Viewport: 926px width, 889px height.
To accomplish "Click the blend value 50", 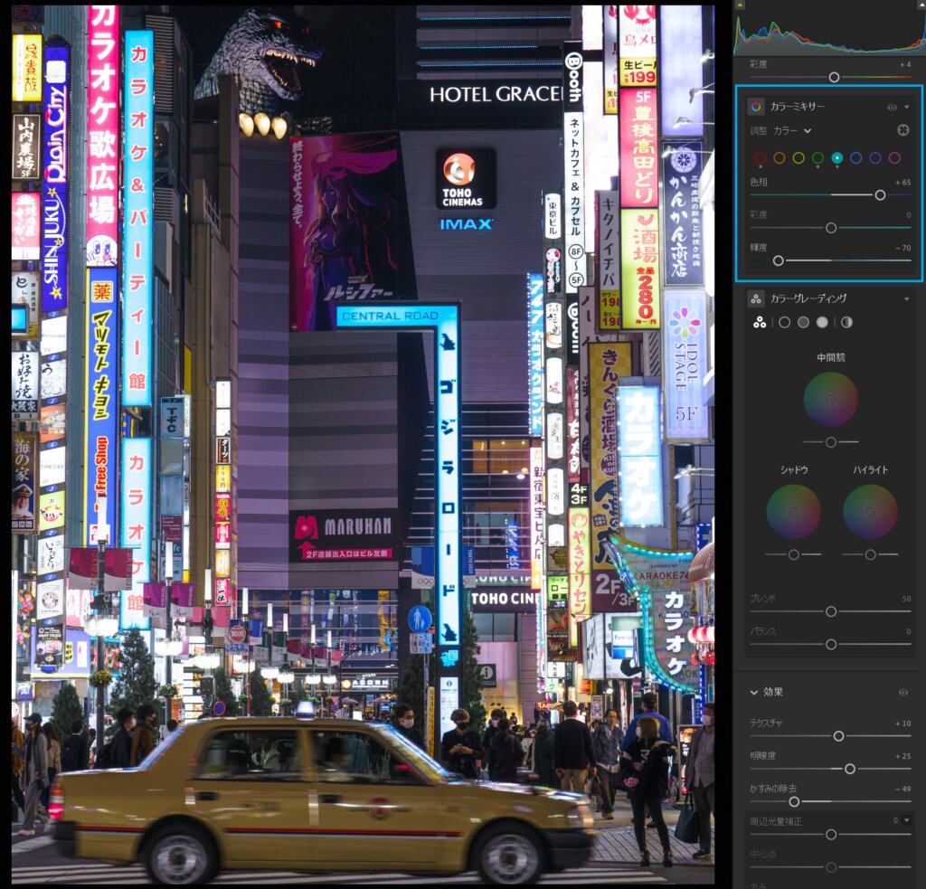I will point(906,599).
